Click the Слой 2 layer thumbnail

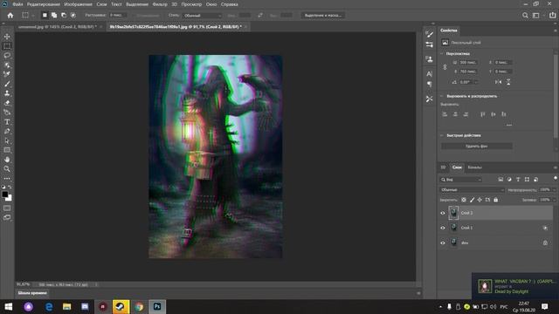click(453, 213)
